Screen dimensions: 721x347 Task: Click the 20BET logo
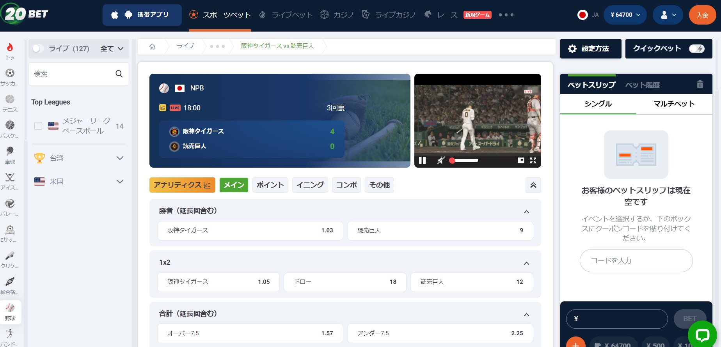click(x=24, y=14)
